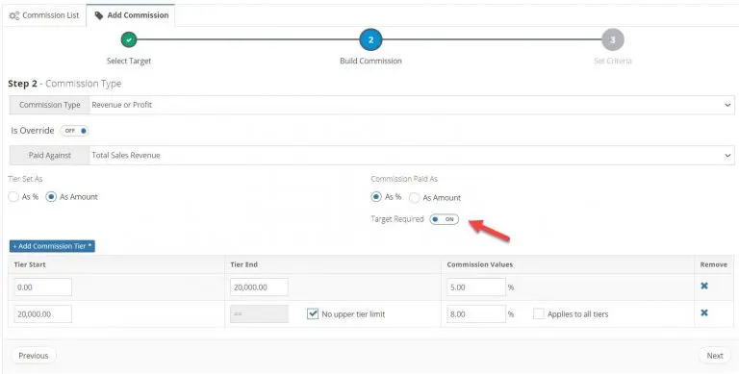Select Tier Set As percent radio
The image size is (739, 374).
pos(13,197)
